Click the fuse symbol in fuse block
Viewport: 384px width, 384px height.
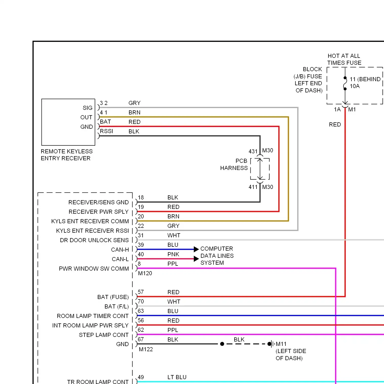click(345, 83)
